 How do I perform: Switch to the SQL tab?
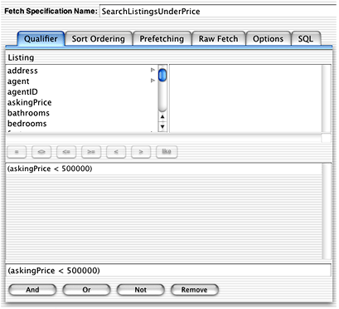pos(306,39)
